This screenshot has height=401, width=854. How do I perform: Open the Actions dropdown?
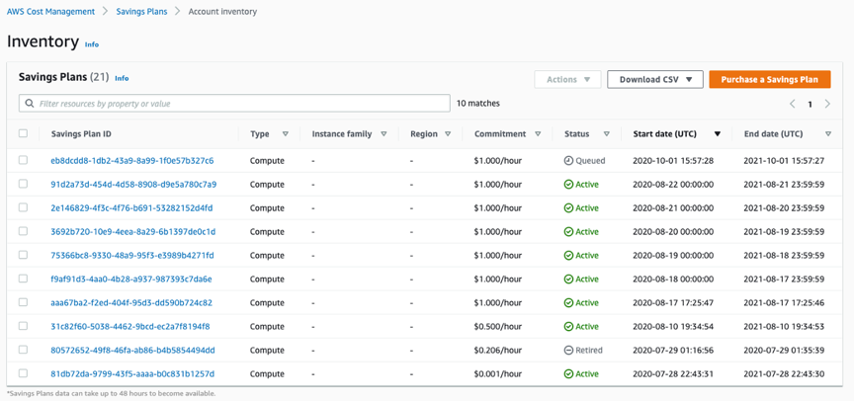tap(567, 79)
